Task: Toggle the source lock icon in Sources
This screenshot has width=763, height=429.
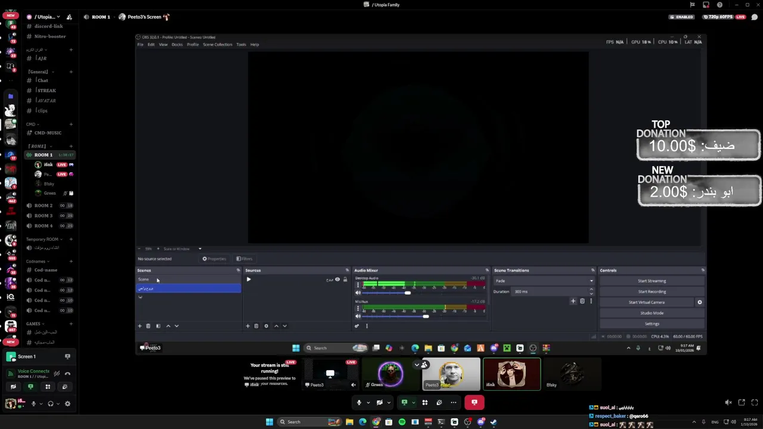Action: (x=345, y=279)
